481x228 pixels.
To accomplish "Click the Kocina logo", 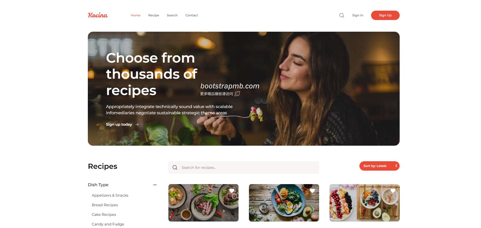I will 98,15.
